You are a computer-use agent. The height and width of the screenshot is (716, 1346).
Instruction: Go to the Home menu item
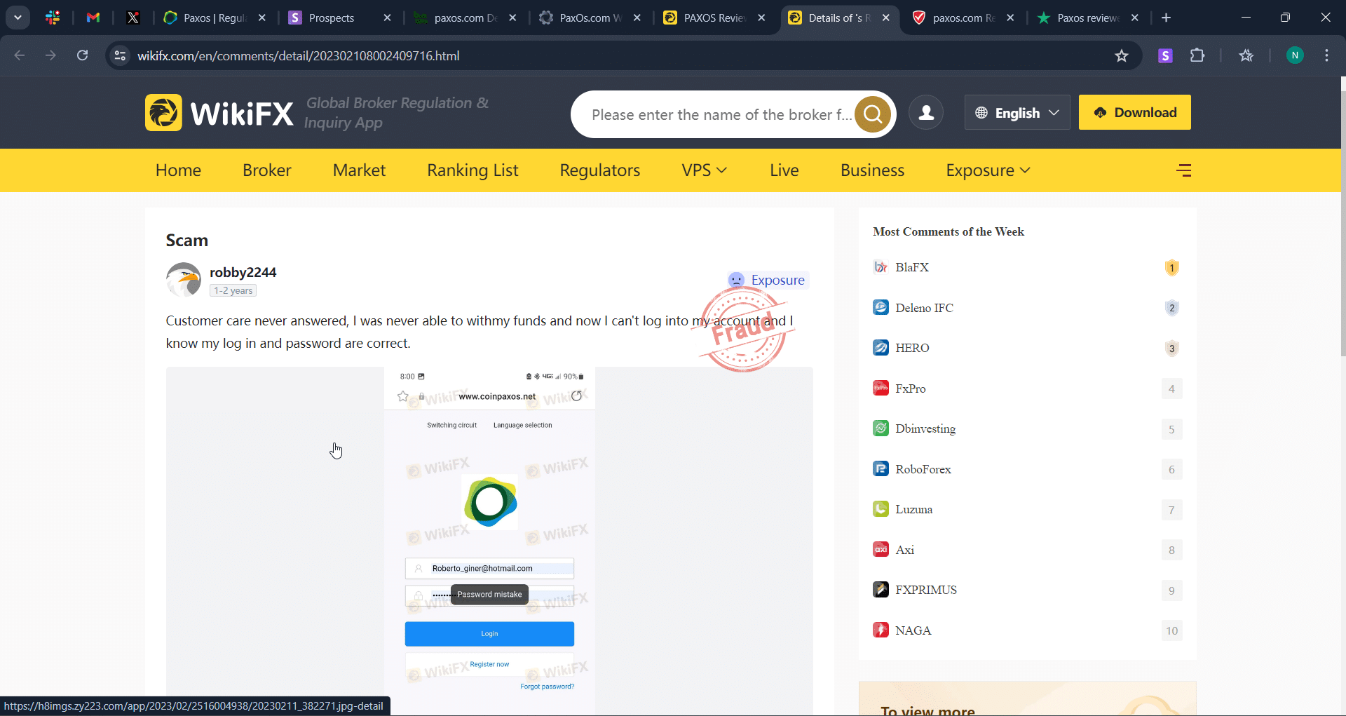(178, 170)
